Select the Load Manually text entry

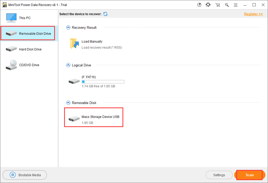click(92, 42)
